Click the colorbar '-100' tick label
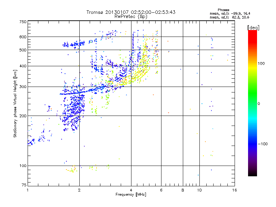This screenshot has height=207, width=276. click(263, 144)
